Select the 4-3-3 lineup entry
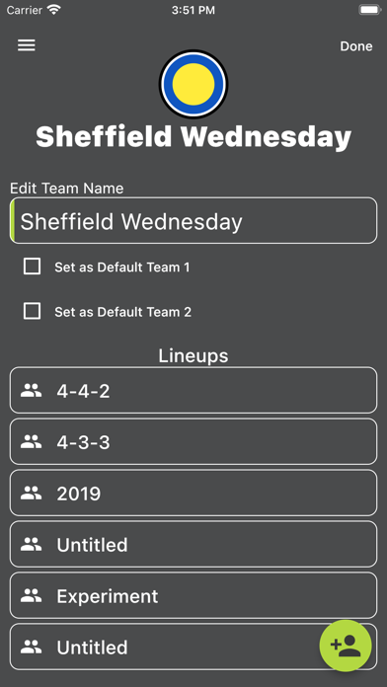The height and width of the screenshot is (687, 387). (x=193, y=441)
